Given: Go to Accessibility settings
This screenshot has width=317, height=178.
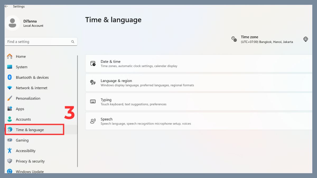Looking at the screenshot, I should click(41, 151).
